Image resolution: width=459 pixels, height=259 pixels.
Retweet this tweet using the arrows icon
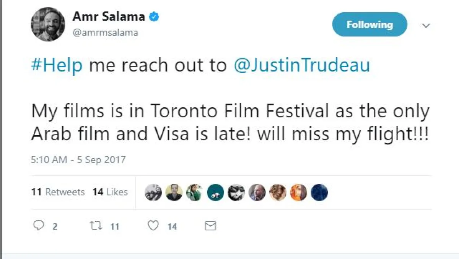pyautogui.click(x=95, y=226)
